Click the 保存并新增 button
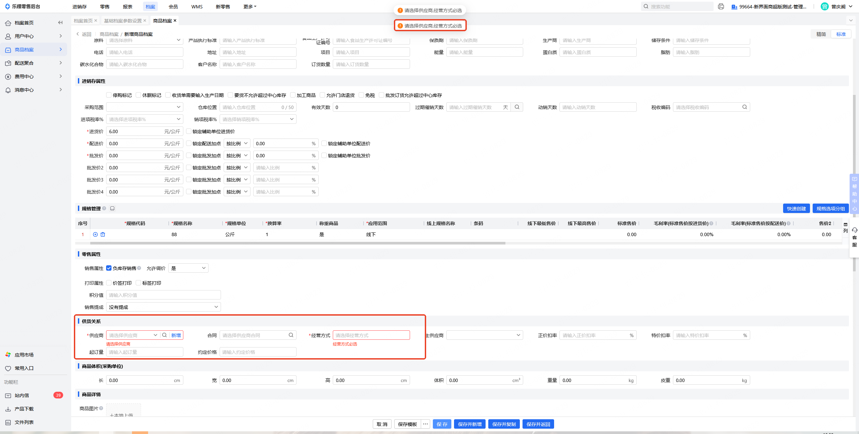Screen dimensions: 859x434 point(469,424)
